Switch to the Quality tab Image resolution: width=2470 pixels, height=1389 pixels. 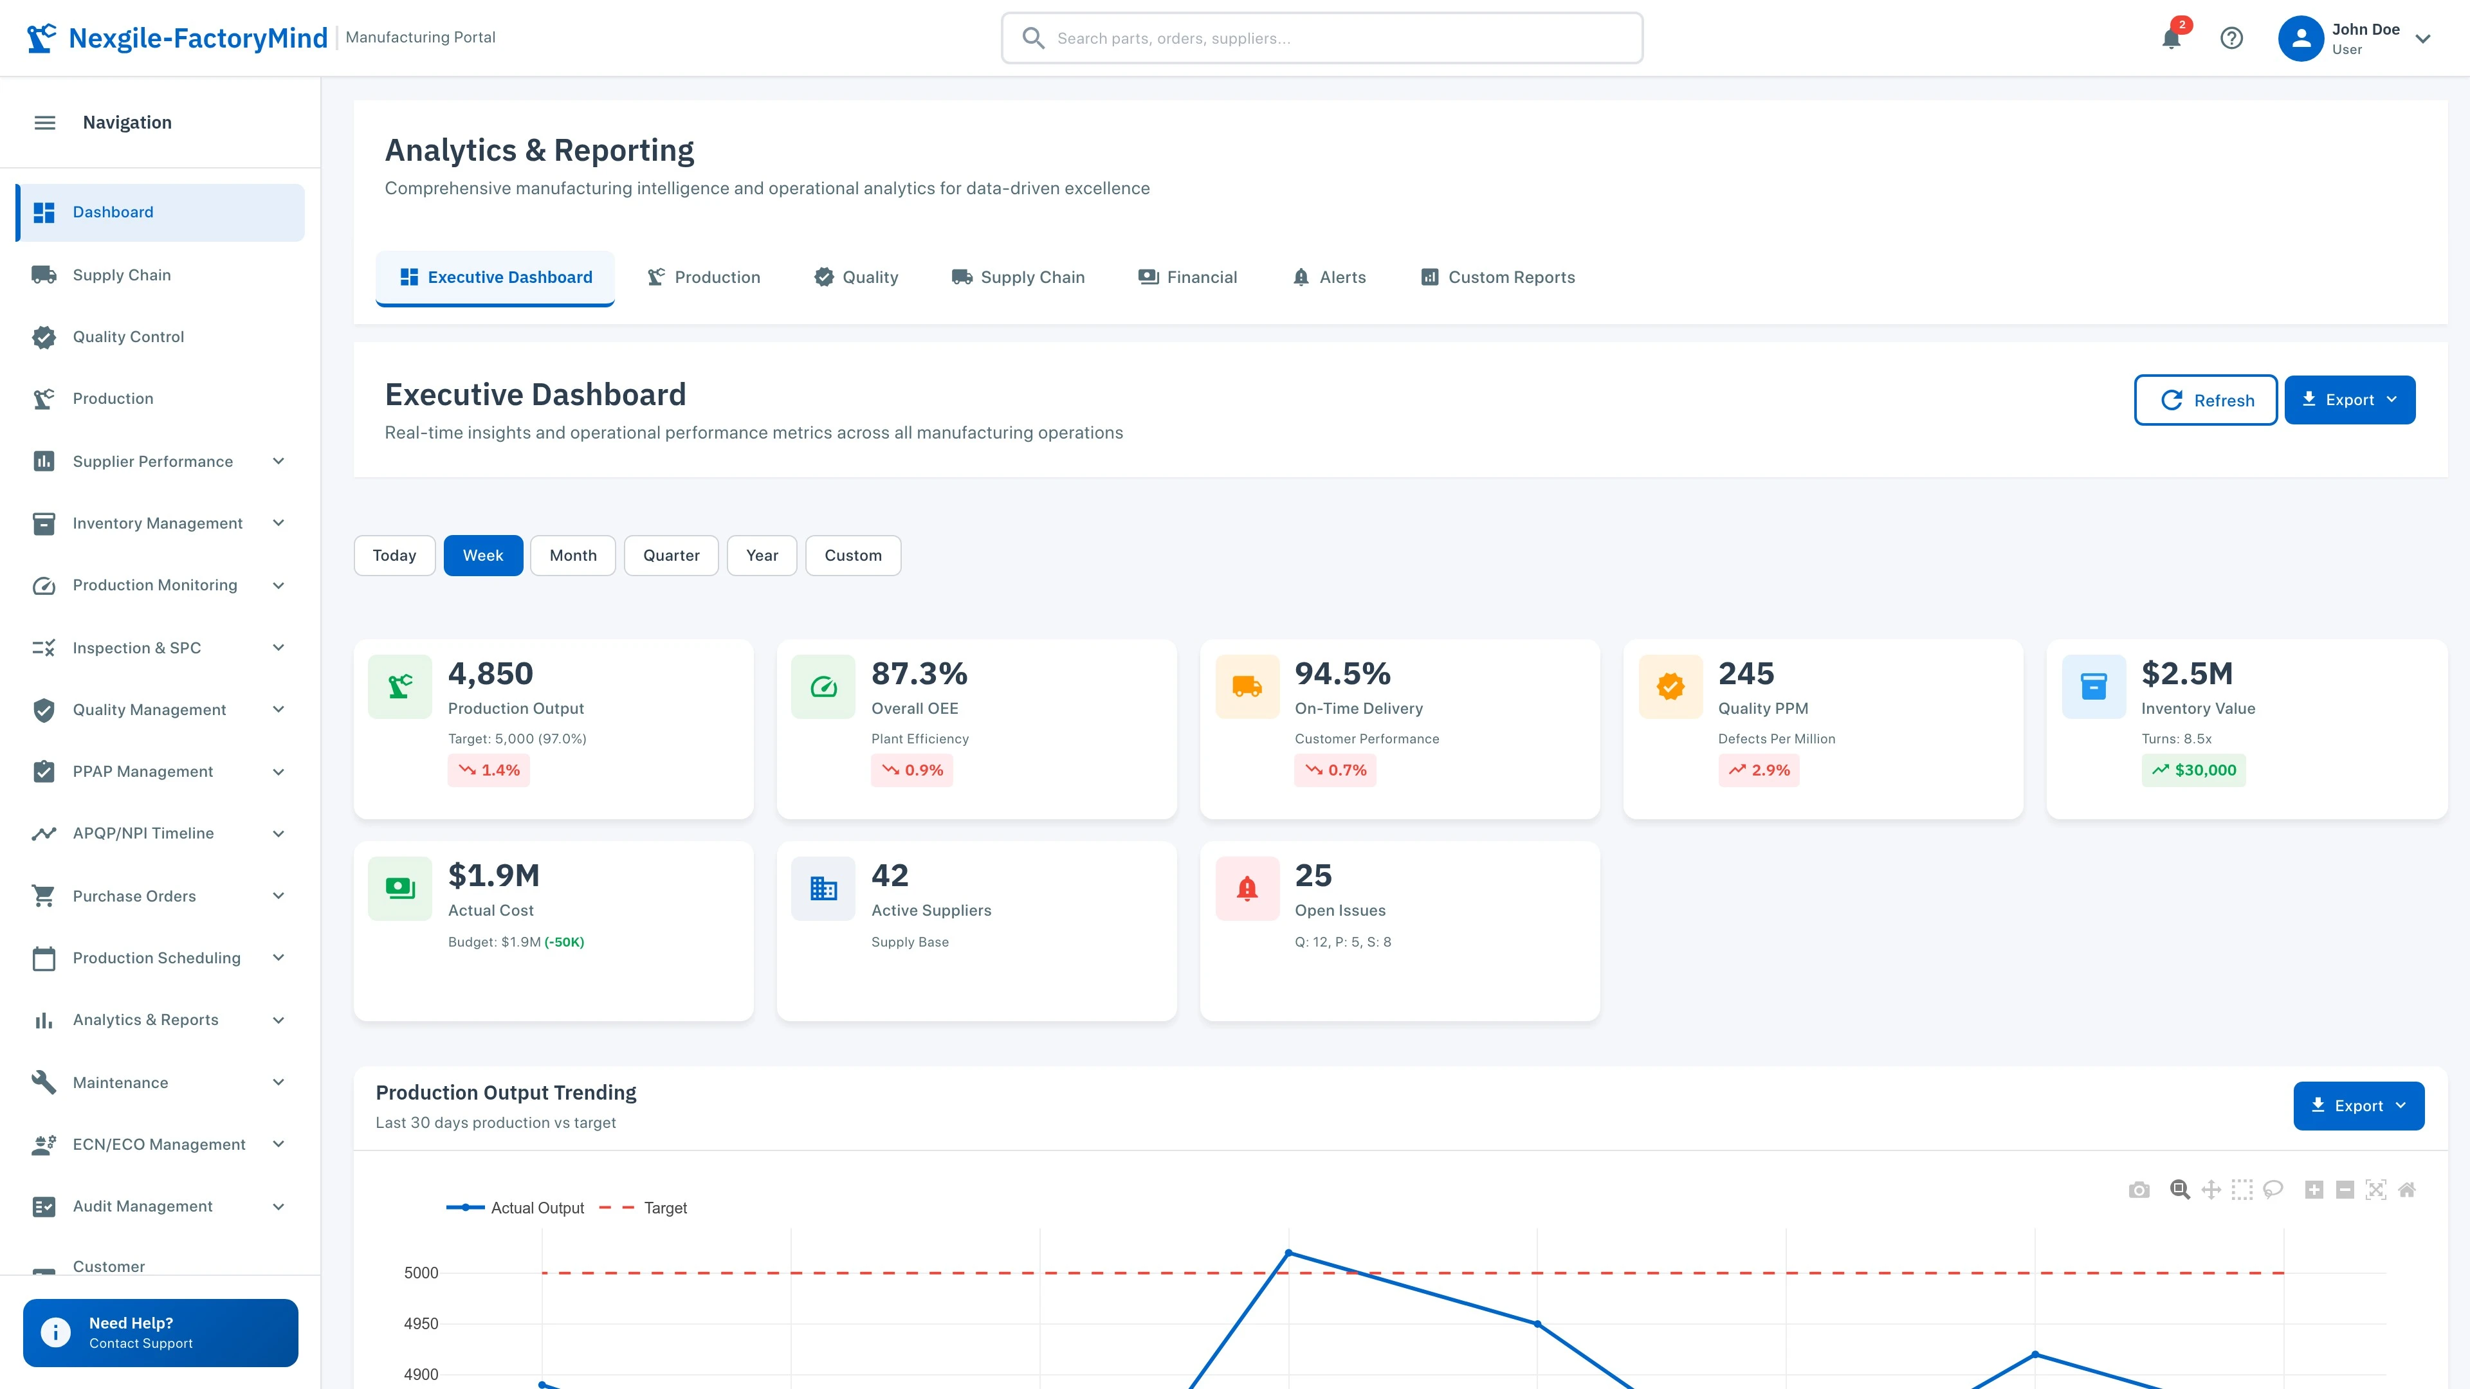coord(856,277)
